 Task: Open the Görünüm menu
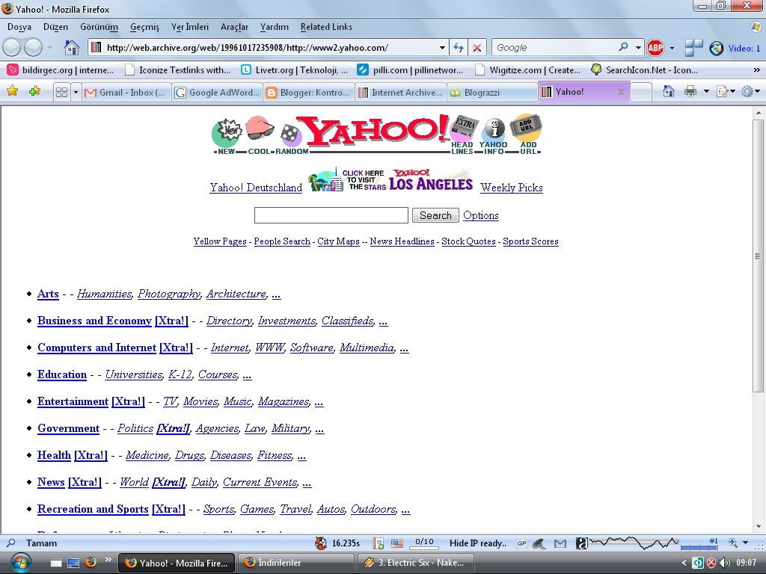tap(99, 27)
